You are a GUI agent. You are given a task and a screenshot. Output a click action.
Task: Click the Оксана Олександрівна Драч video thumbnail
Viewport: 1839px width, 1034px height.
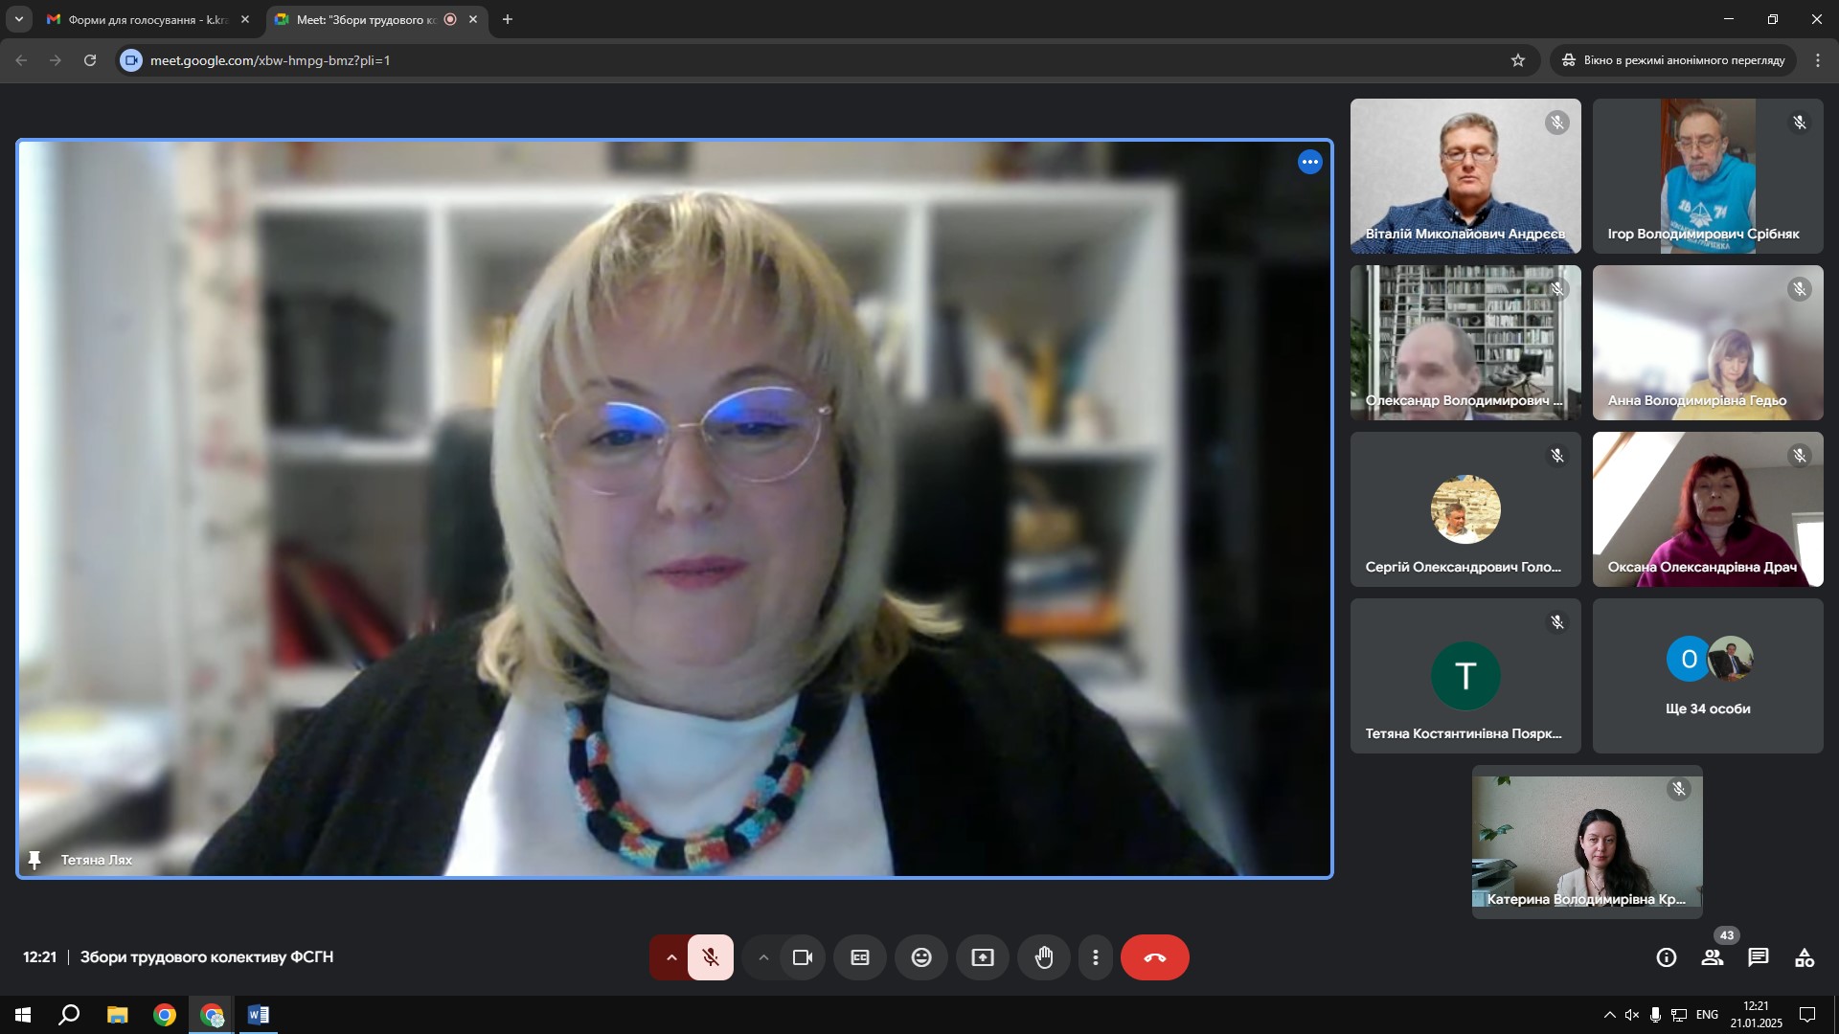pyautogui.click(x=1708, y=509)
